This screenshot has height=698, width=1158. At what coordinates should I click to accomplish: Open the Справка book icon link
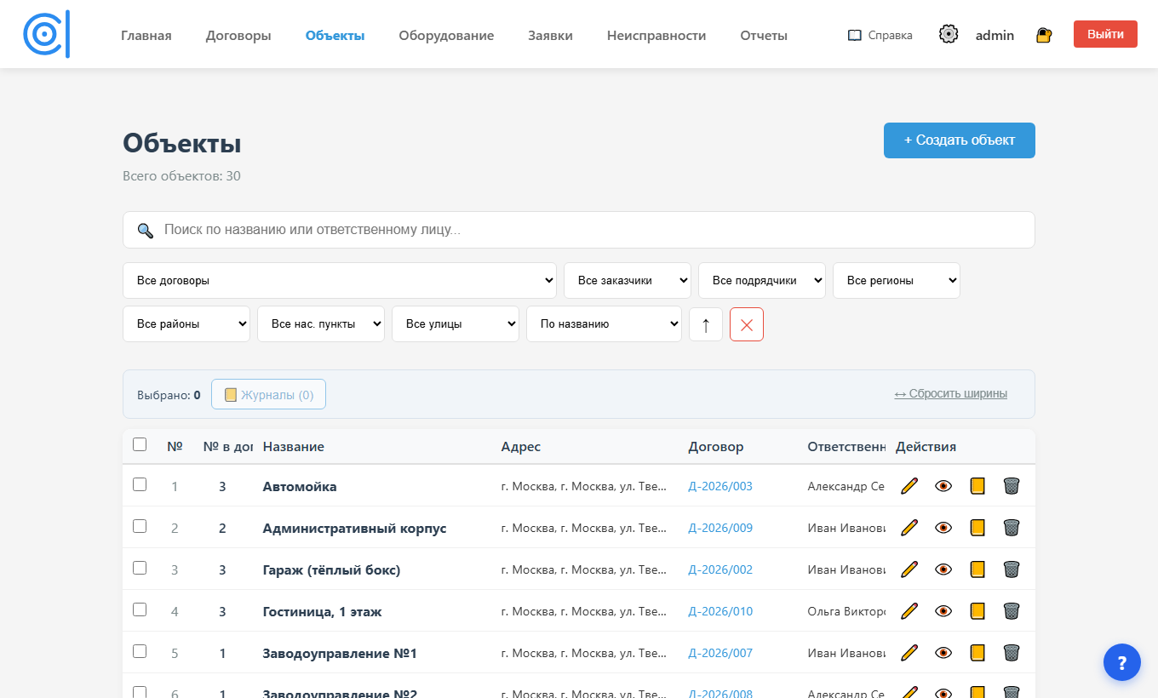click(x=880, y=35)
